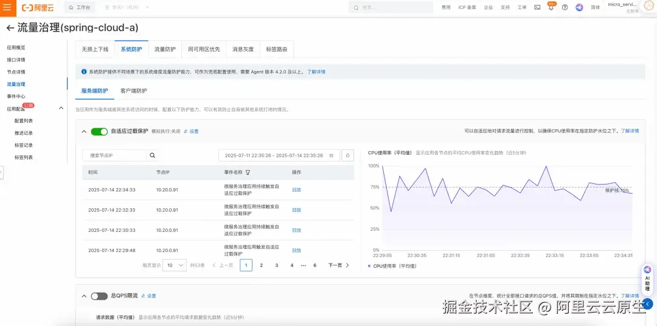This screenshot has height=326, width=657.
Task: Open notifications bell with 99+ badge
Action: pyautogui.click(x=551, y=7)
